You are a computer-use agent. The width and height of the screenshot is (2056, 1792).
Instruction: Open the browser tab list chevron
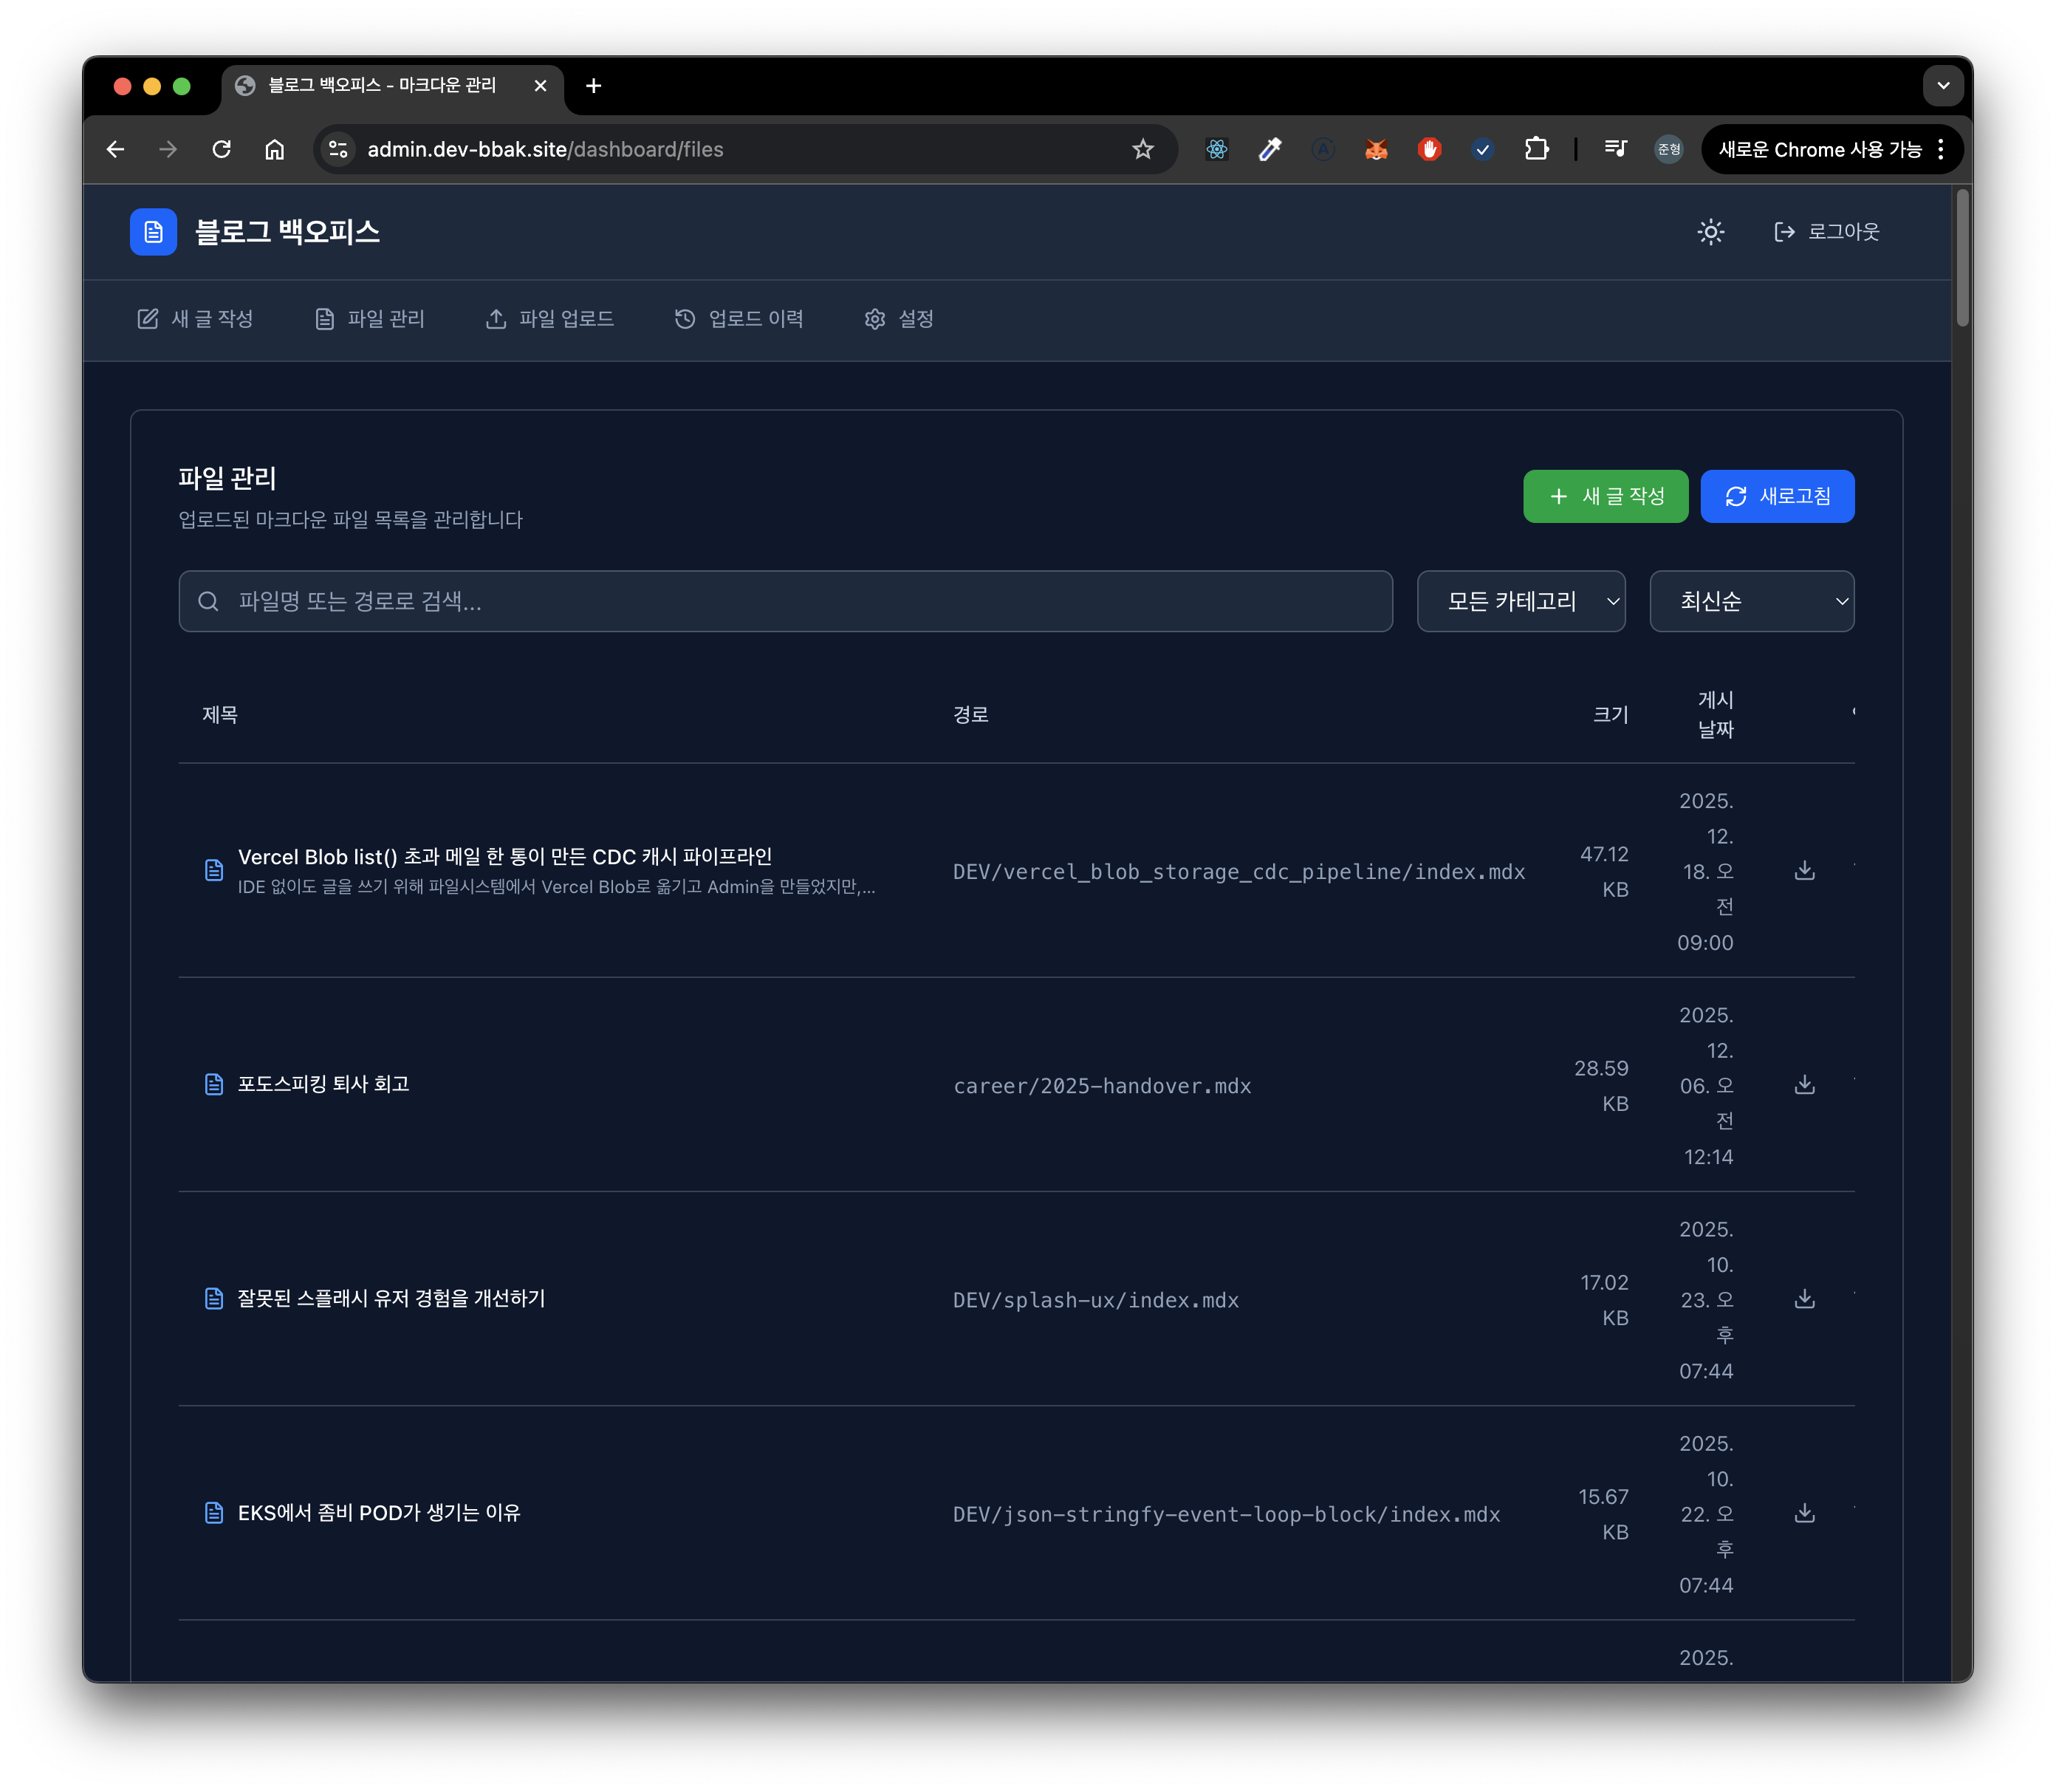coord(1942,86)
